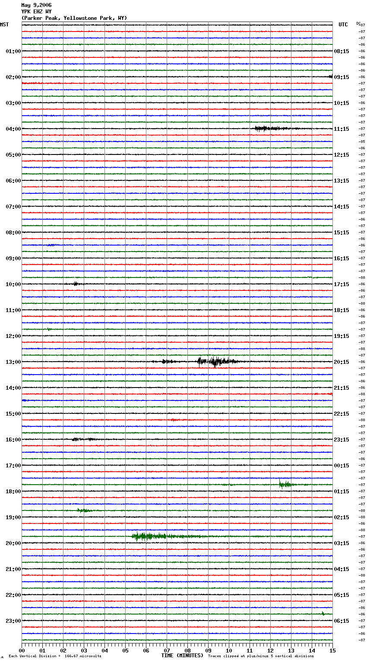The width and height of the screenshot is (367, 662).
Task: Select the 08:00 MST time label
Action: [x=13, y=233]
